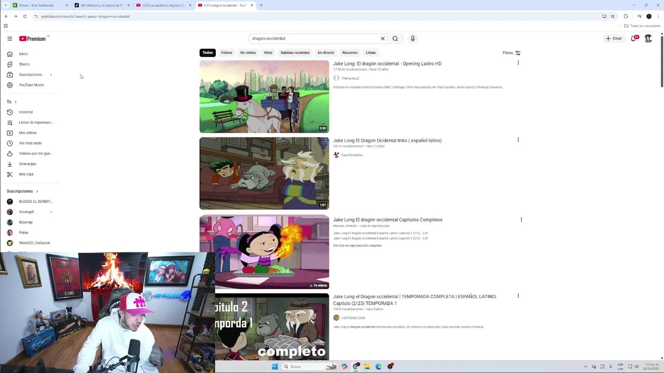The height and width of the screenshot is (373, 664).
Task: Bookmark this page with star icon
Action: coord(613,16)
